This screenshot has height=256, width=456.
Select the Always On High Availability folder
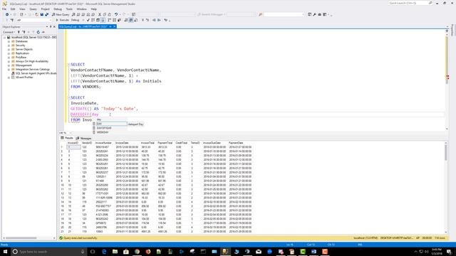31,61
